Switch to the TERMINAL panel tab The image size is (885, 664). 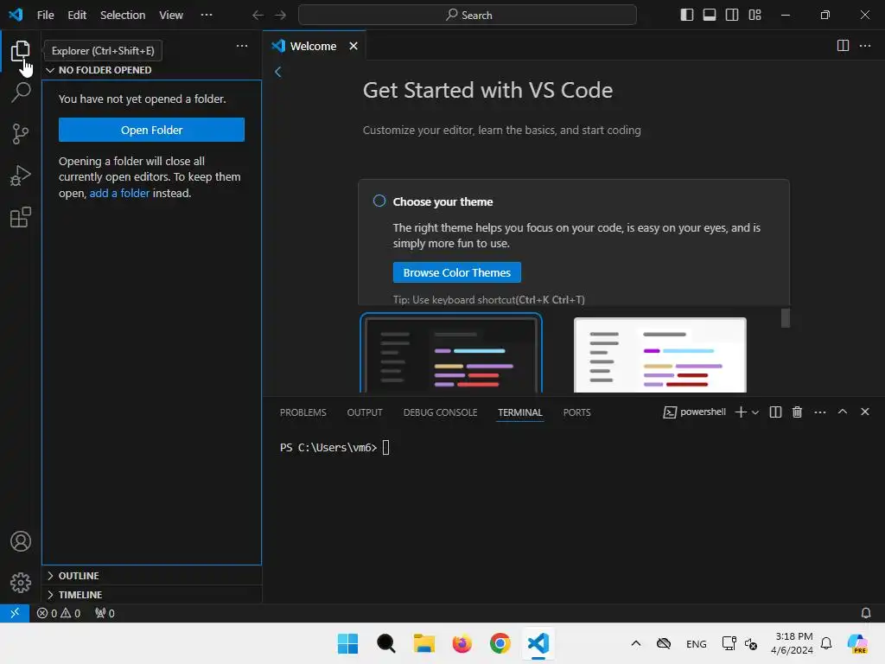(x=519, y=412)
